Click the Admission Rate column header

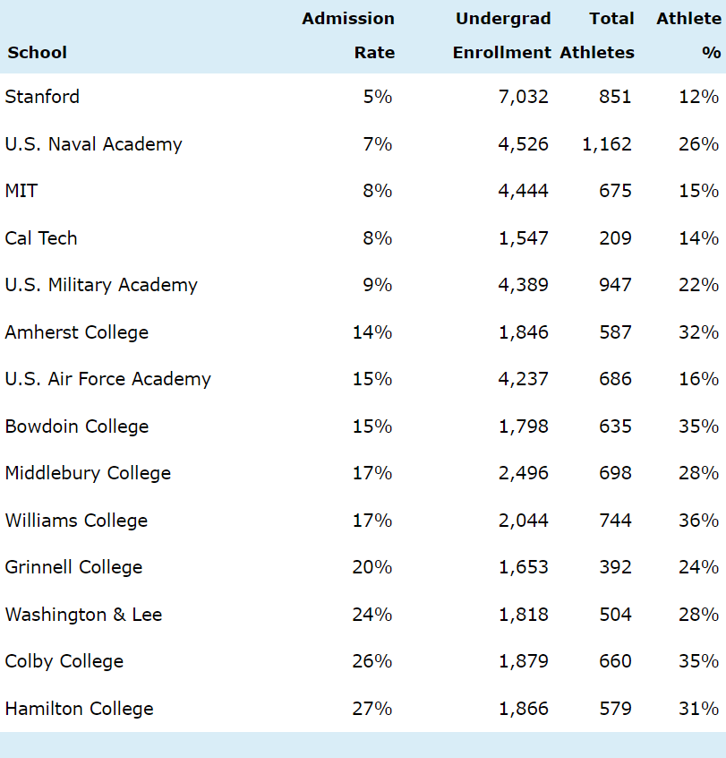[x=348, y=35]
